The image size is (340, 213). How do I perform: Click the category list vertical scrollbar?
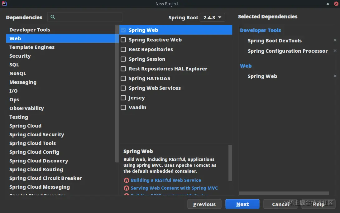tap(117, 94)
